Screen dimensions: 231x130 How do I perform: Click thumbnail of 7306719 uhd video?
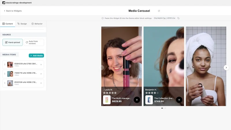[x=10, y=74]
